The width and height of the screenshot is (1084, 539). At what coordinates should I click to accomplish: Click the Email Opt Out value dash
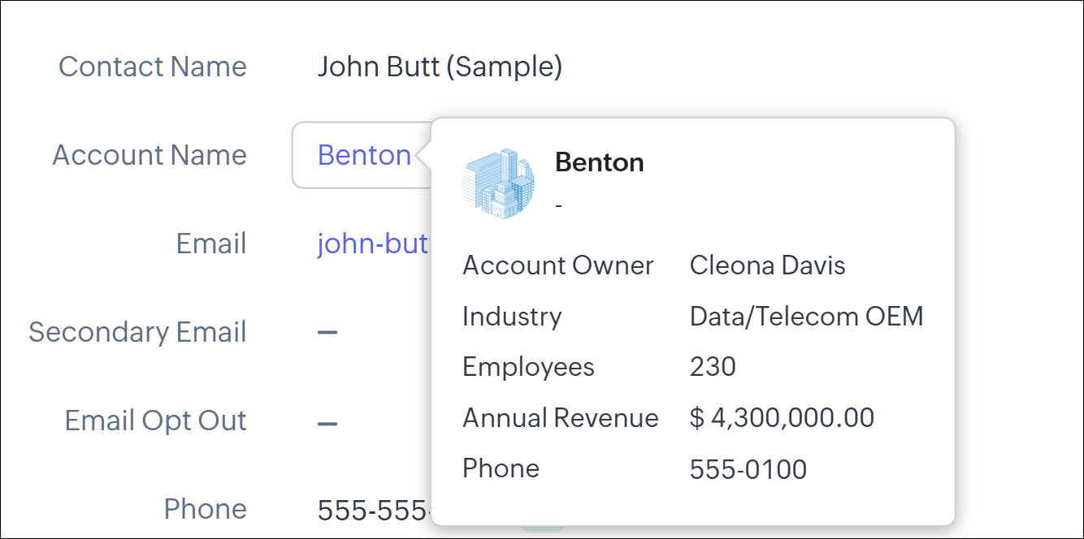327,422
